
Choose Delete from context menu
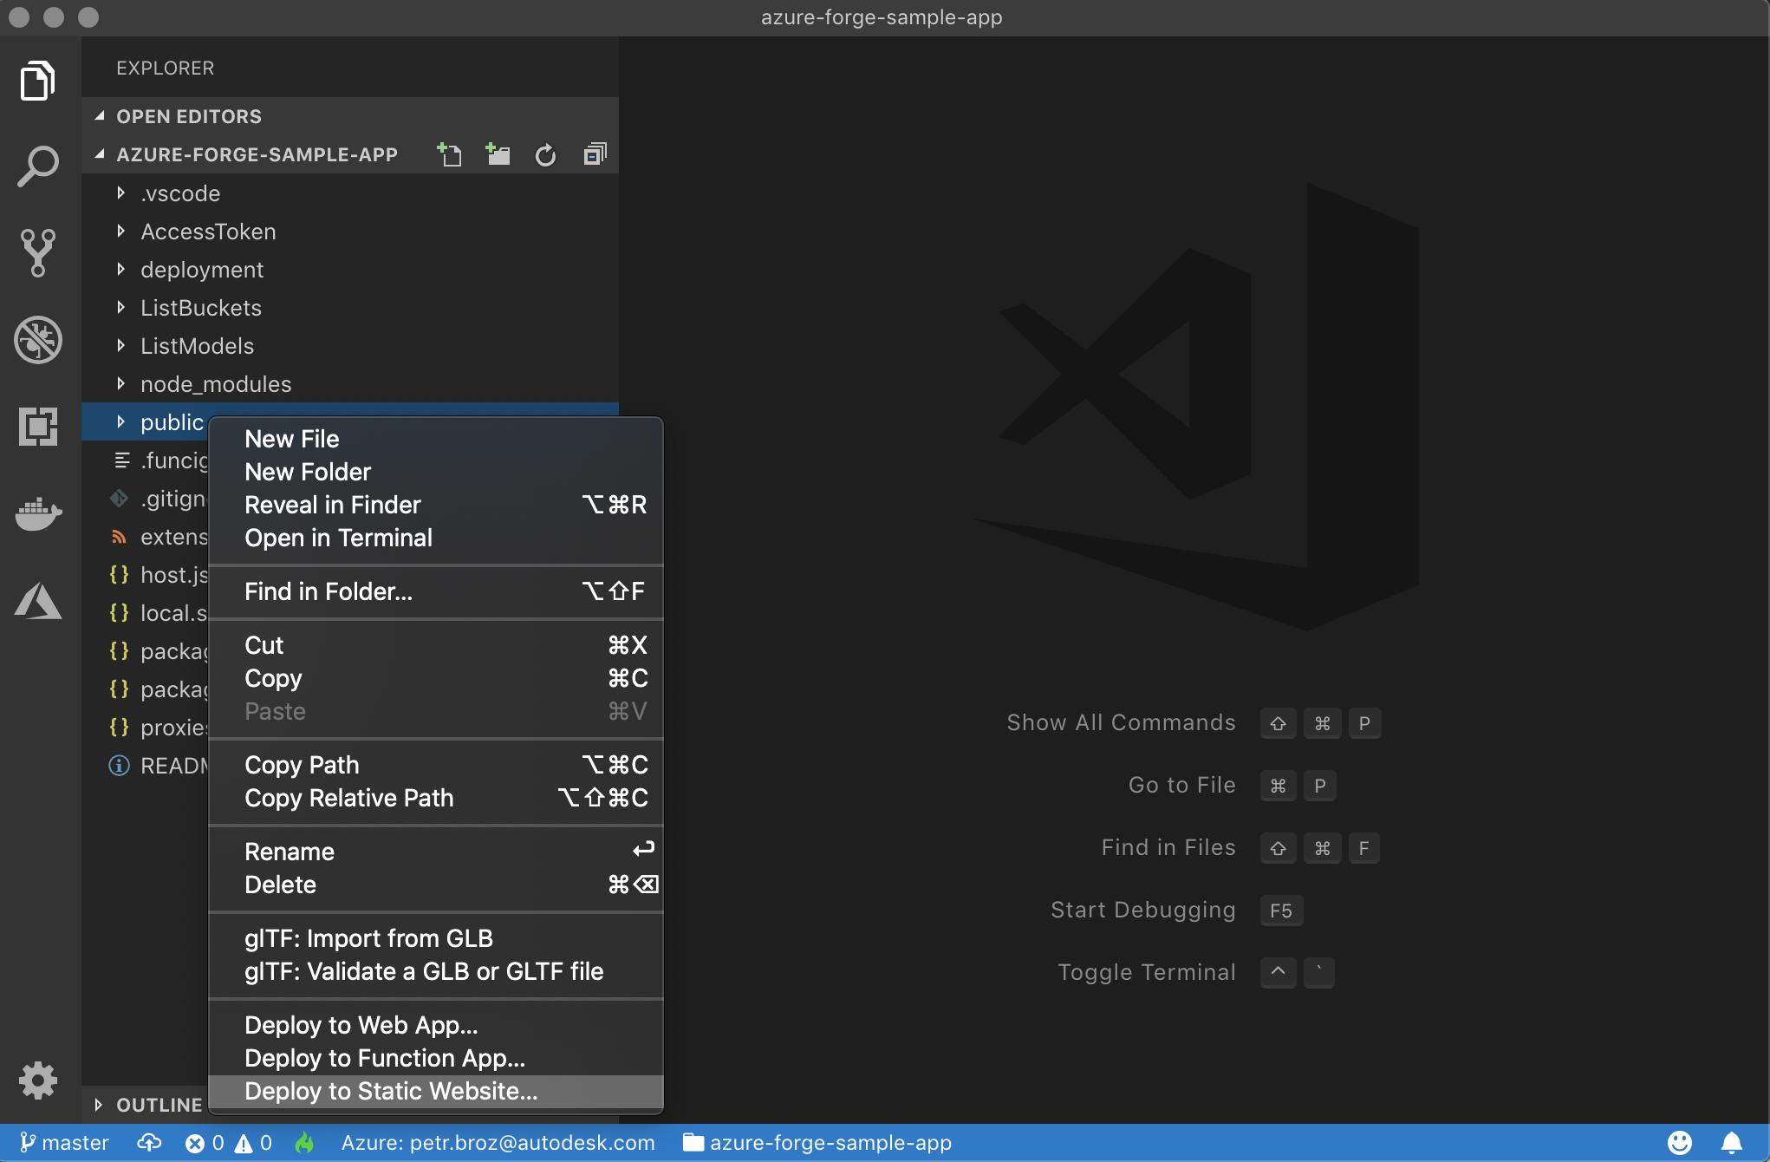click(x=436, y=885)
